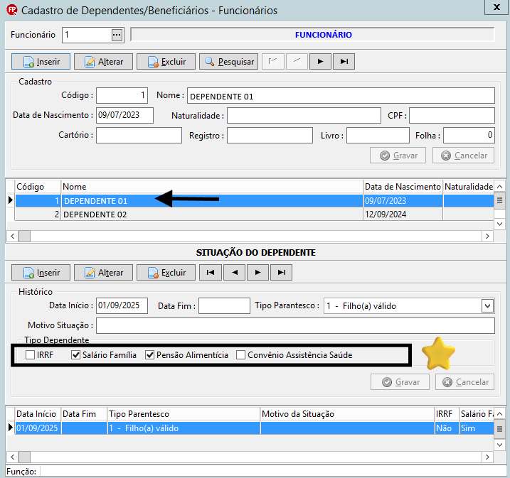
Task: Click left arrow of dependents grid horizontal scrollbar
Action: (12, 236)
